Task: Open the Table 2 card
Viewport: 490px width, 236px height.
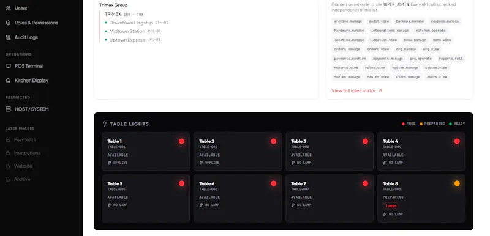Action: click(238, 152)
